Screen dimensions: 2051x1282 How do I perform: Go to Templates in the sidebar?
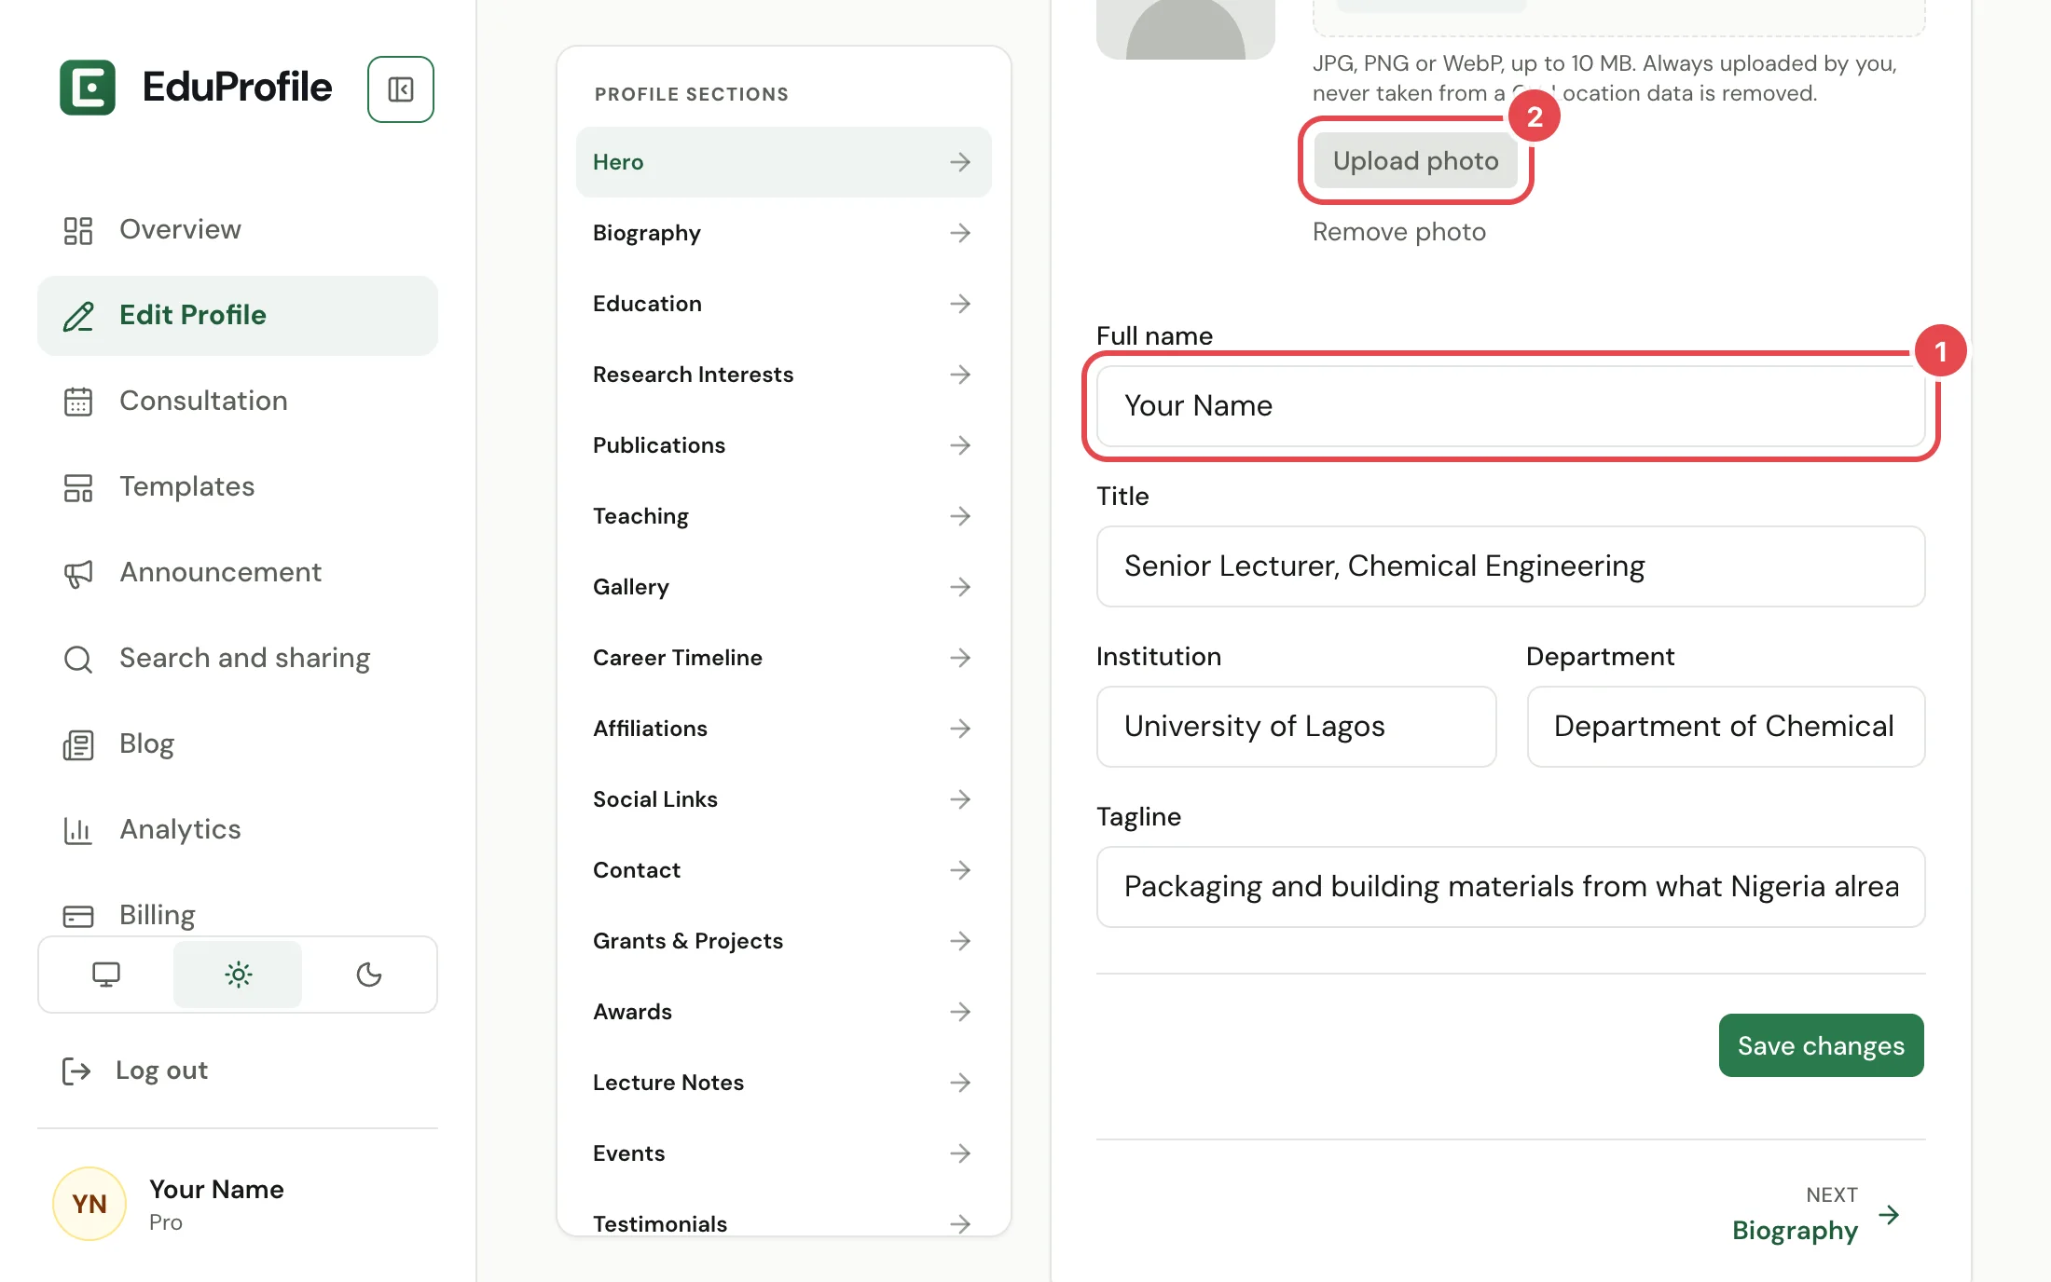point(238,487)
